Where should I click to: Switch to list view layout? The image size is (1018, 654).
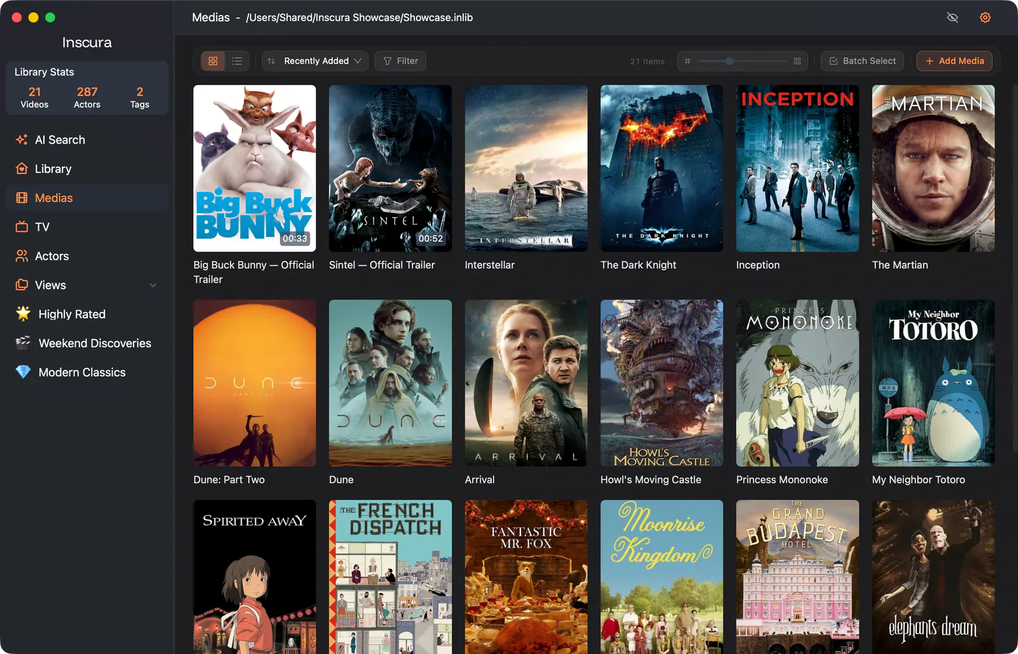(237, 61)
